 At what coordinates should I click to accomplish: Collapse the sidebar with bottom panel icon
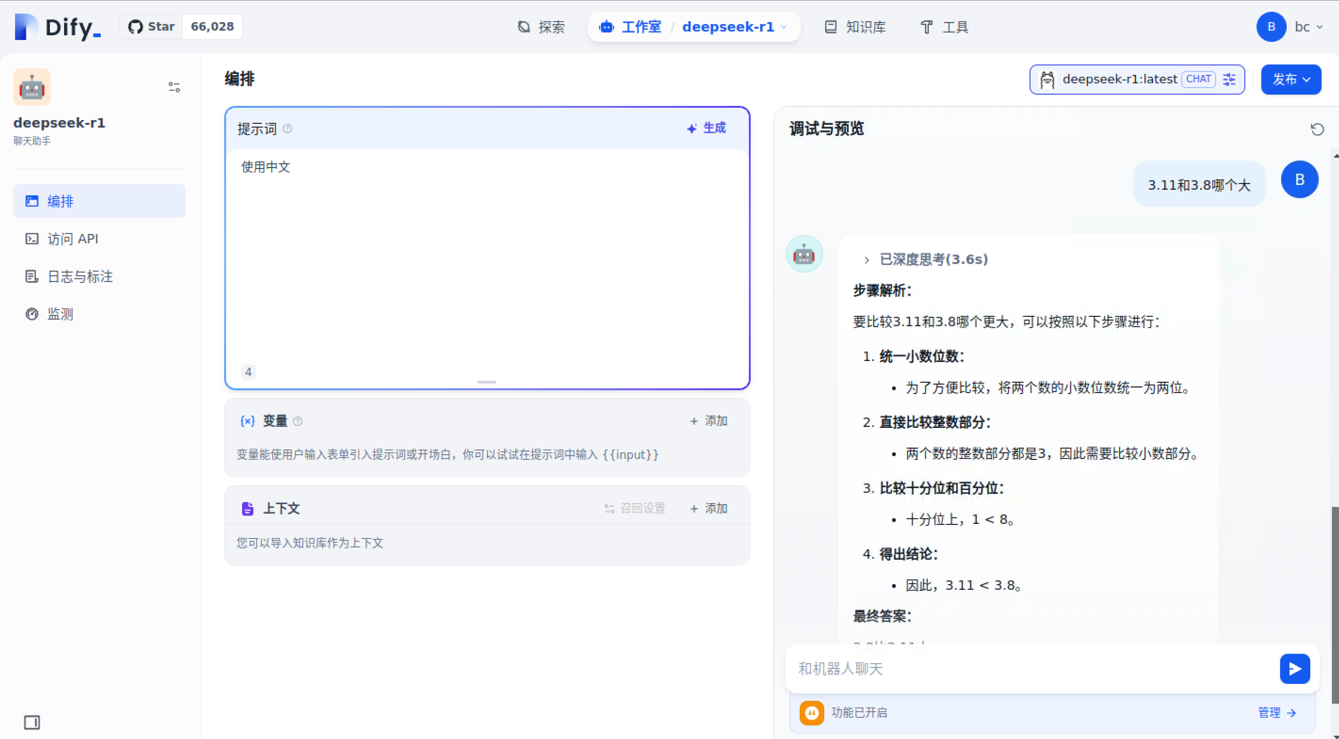click(x=32, y=722)
